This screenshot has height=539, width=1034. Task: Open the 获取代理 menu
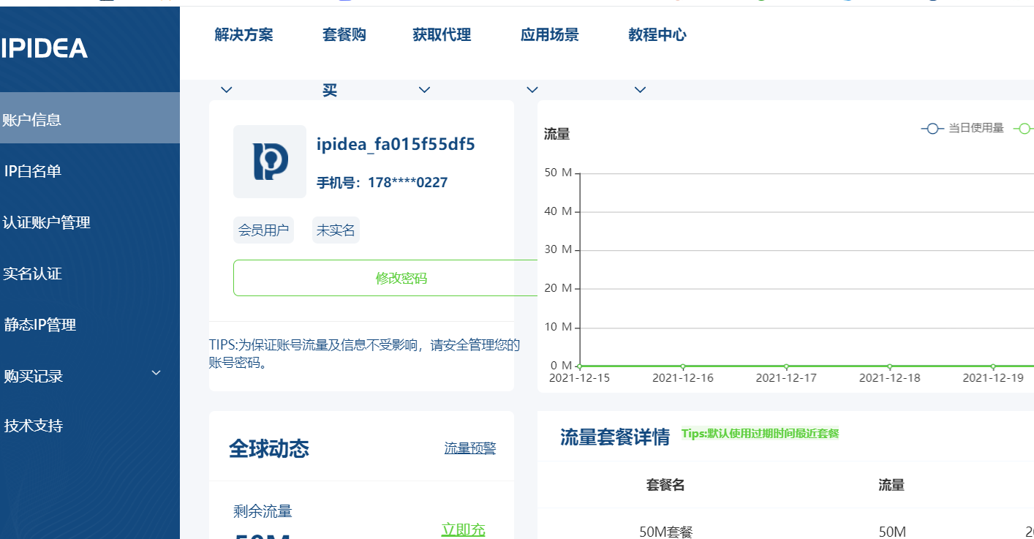442,35
